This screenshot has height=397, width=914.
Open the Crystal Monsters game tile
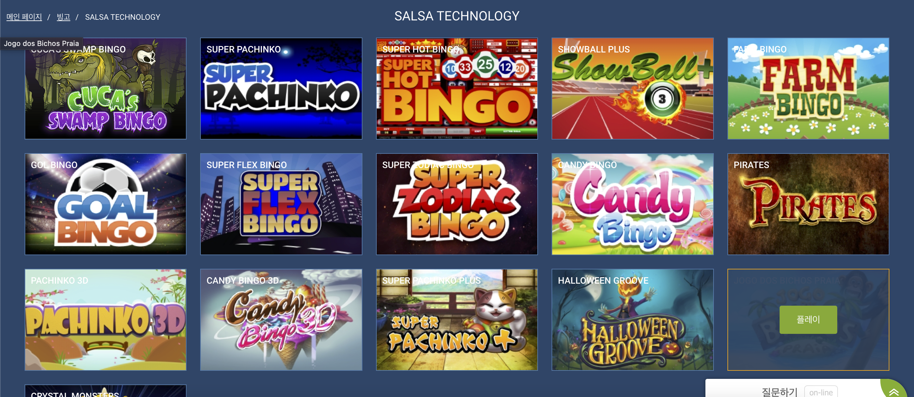coord(105,391)
